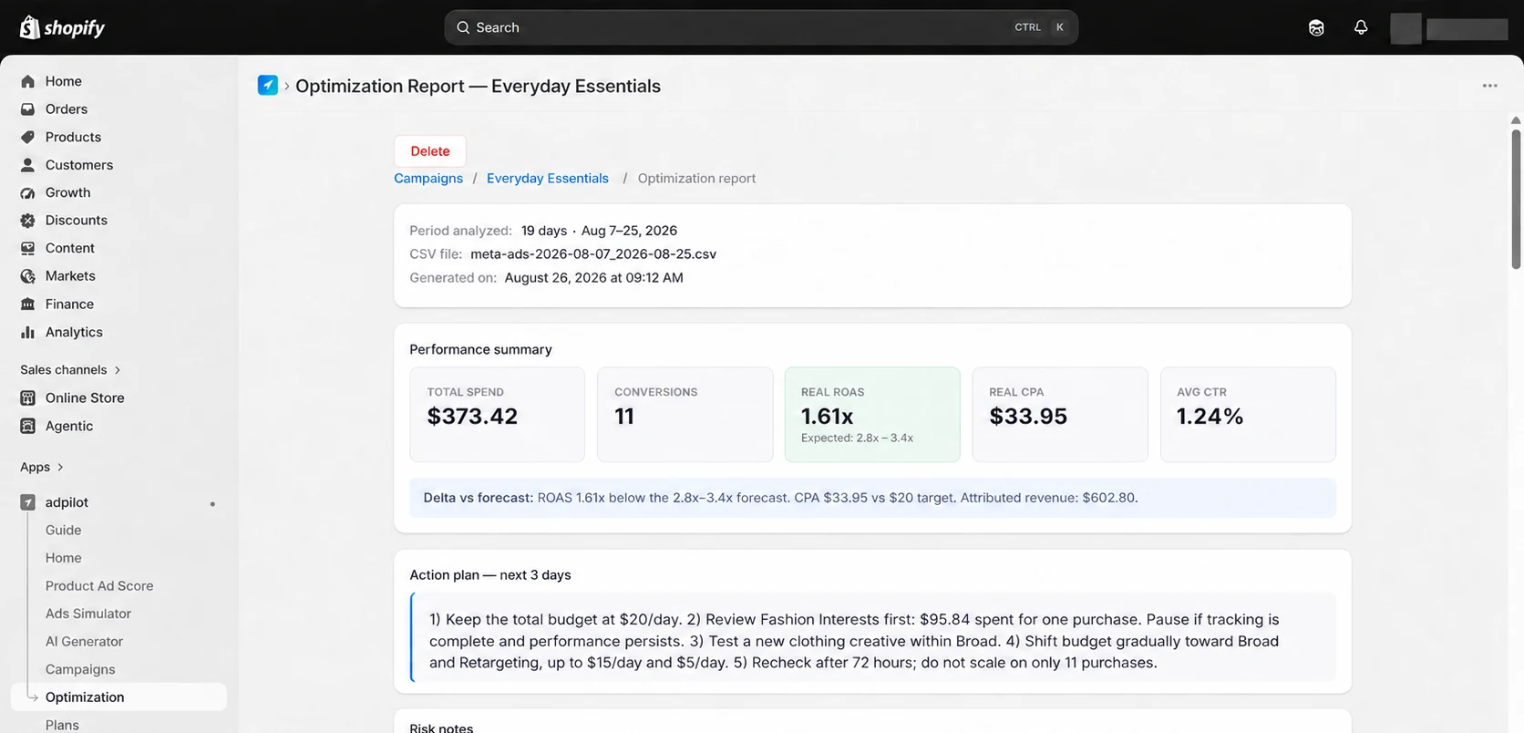Click the Finance bank icon
1524x733 pixels.
click(x=28, y=305)
